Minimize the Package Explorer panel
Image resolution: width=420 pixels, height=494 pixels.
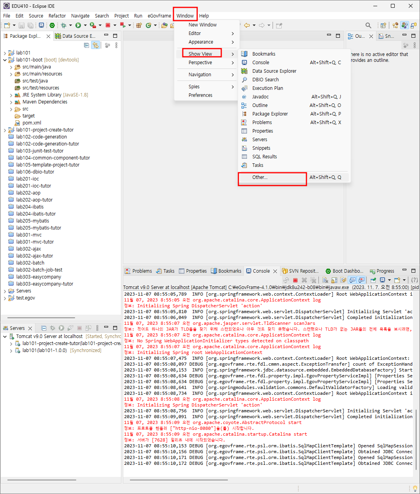click(x=106, y=35)
